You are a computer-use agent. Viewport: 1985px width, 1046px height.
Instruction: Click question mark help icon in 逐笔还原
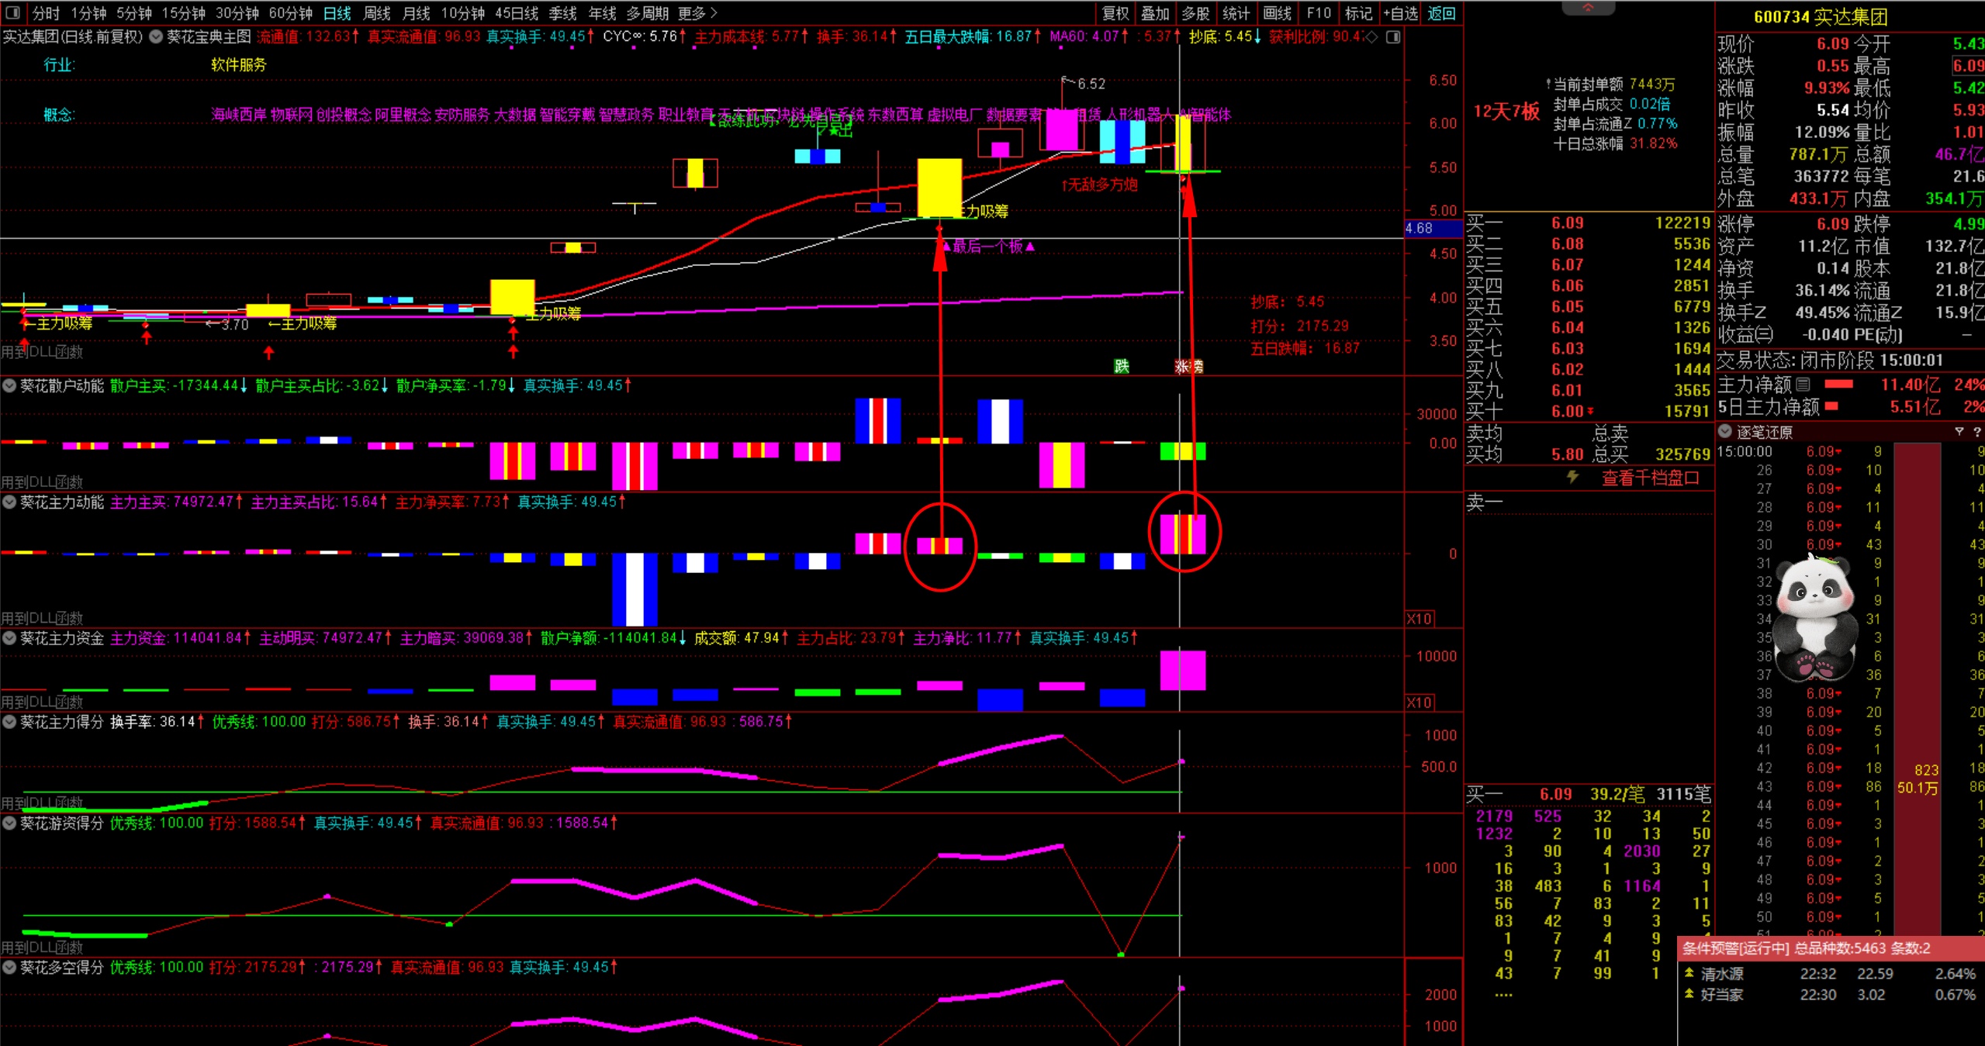(1976, 431)
